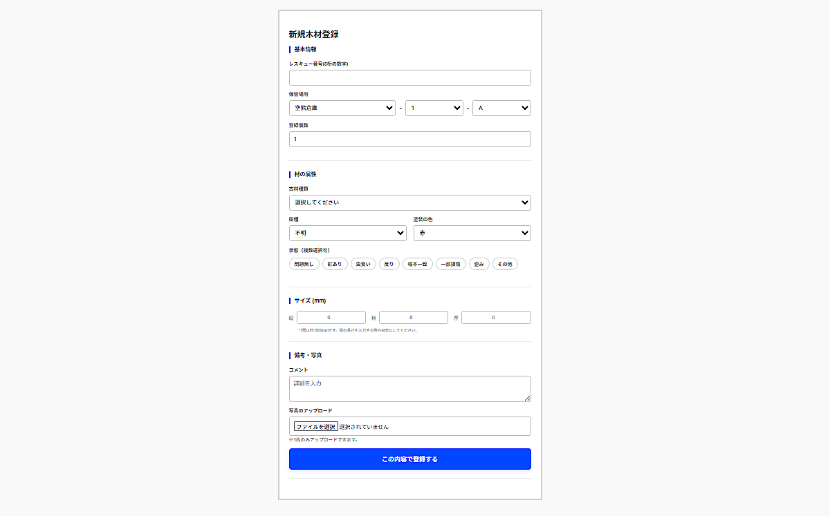Image resolution: width=830 pixels, height=516 pixels.
Task: Open the 樹種 dropdown showing 不明
Action: (347, 233)
